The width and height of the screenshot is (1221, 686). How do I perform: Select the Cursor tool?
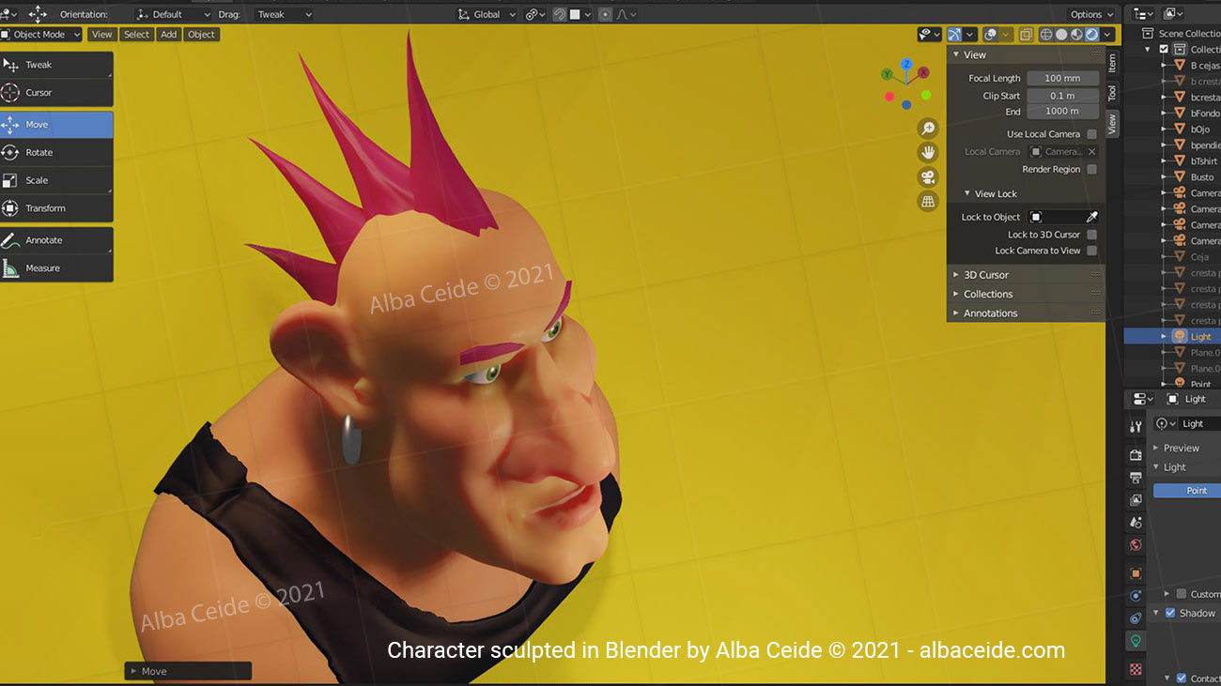56,93
